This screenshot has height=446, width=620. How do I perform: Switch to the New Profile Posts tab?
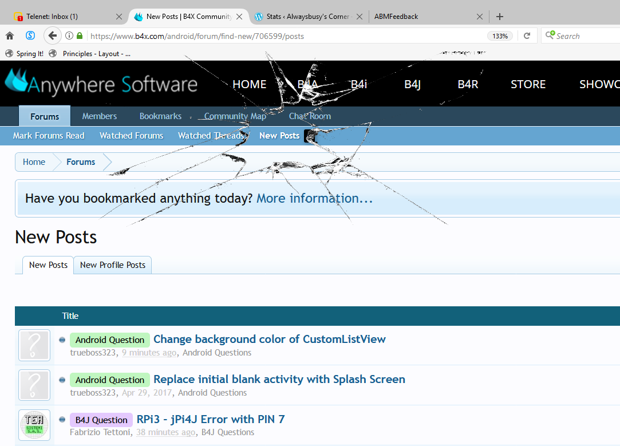[113, 265]
